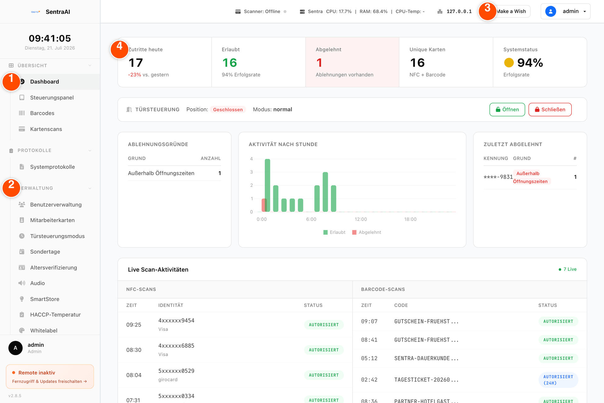
Task: Click the Make a Wish button
Action: pos(511,11)
